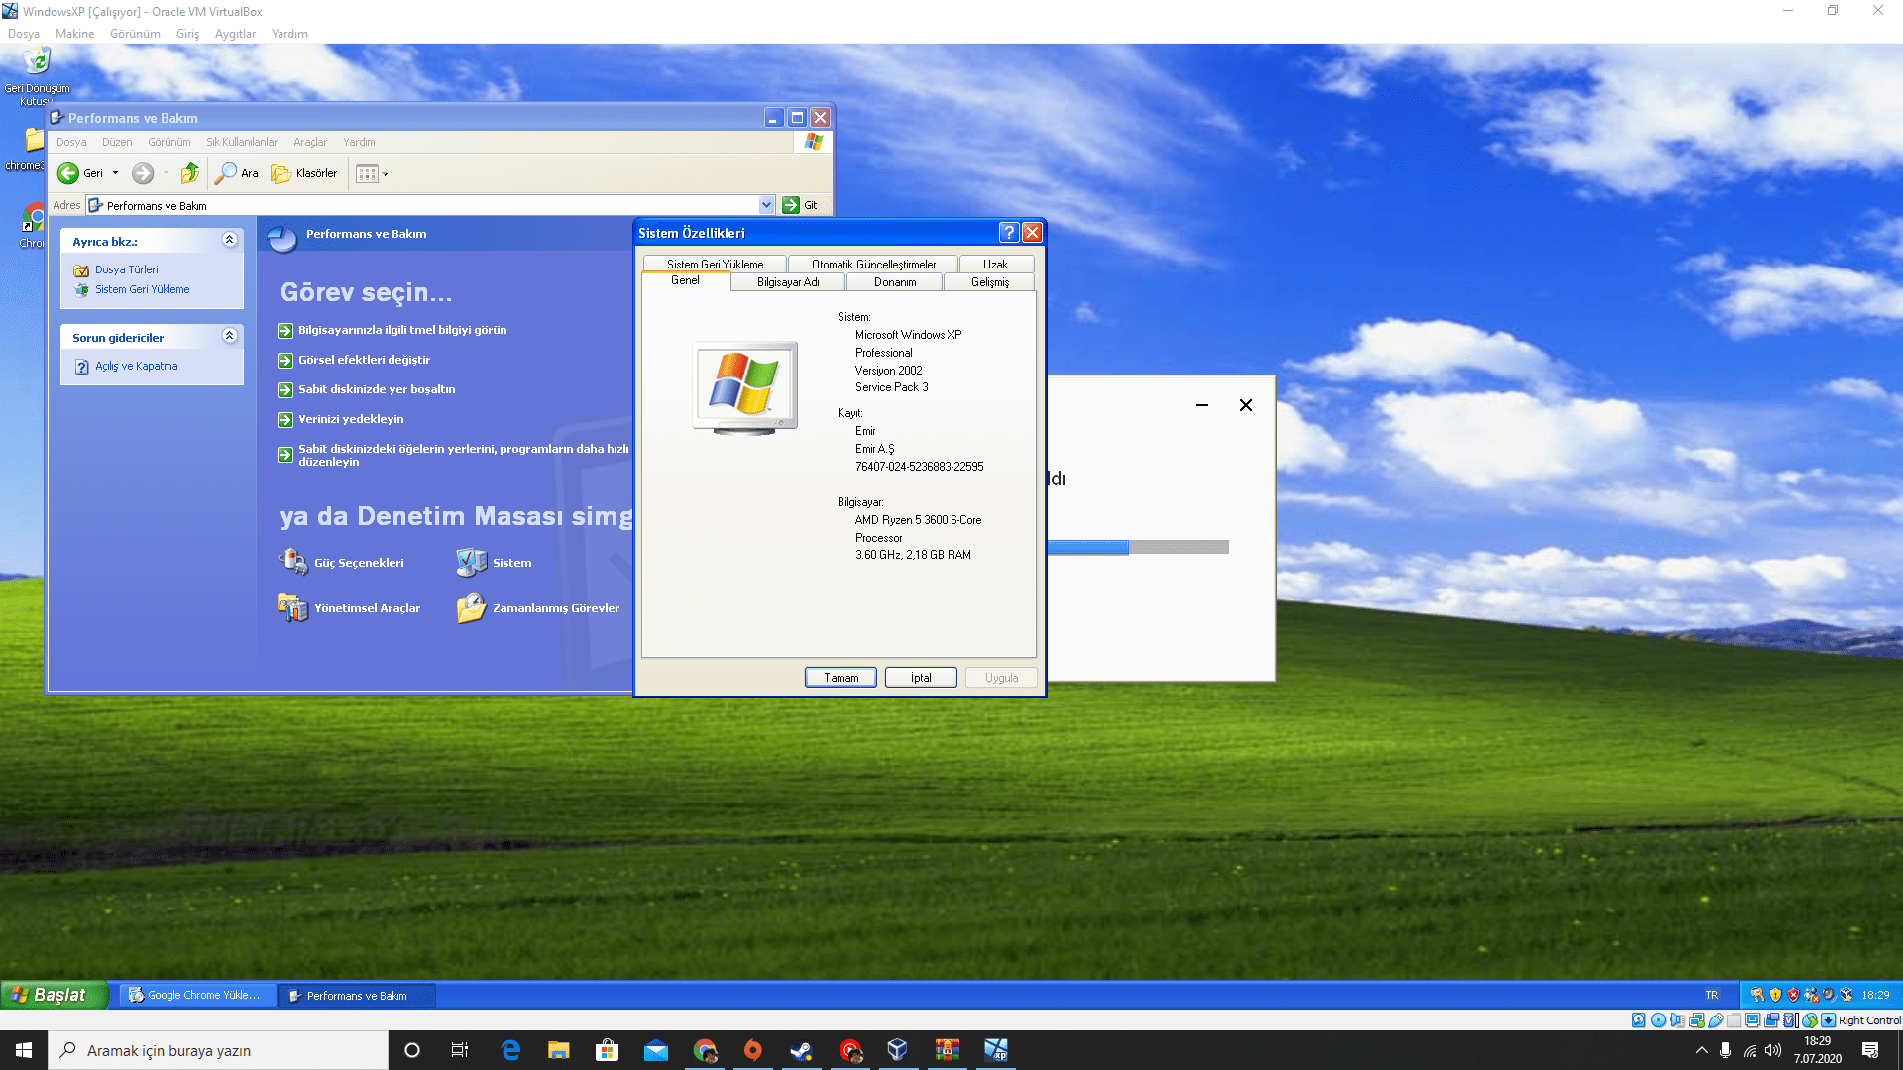Click the green Geri back arrow icon
1903x1070 pixels.
[67, 173]
